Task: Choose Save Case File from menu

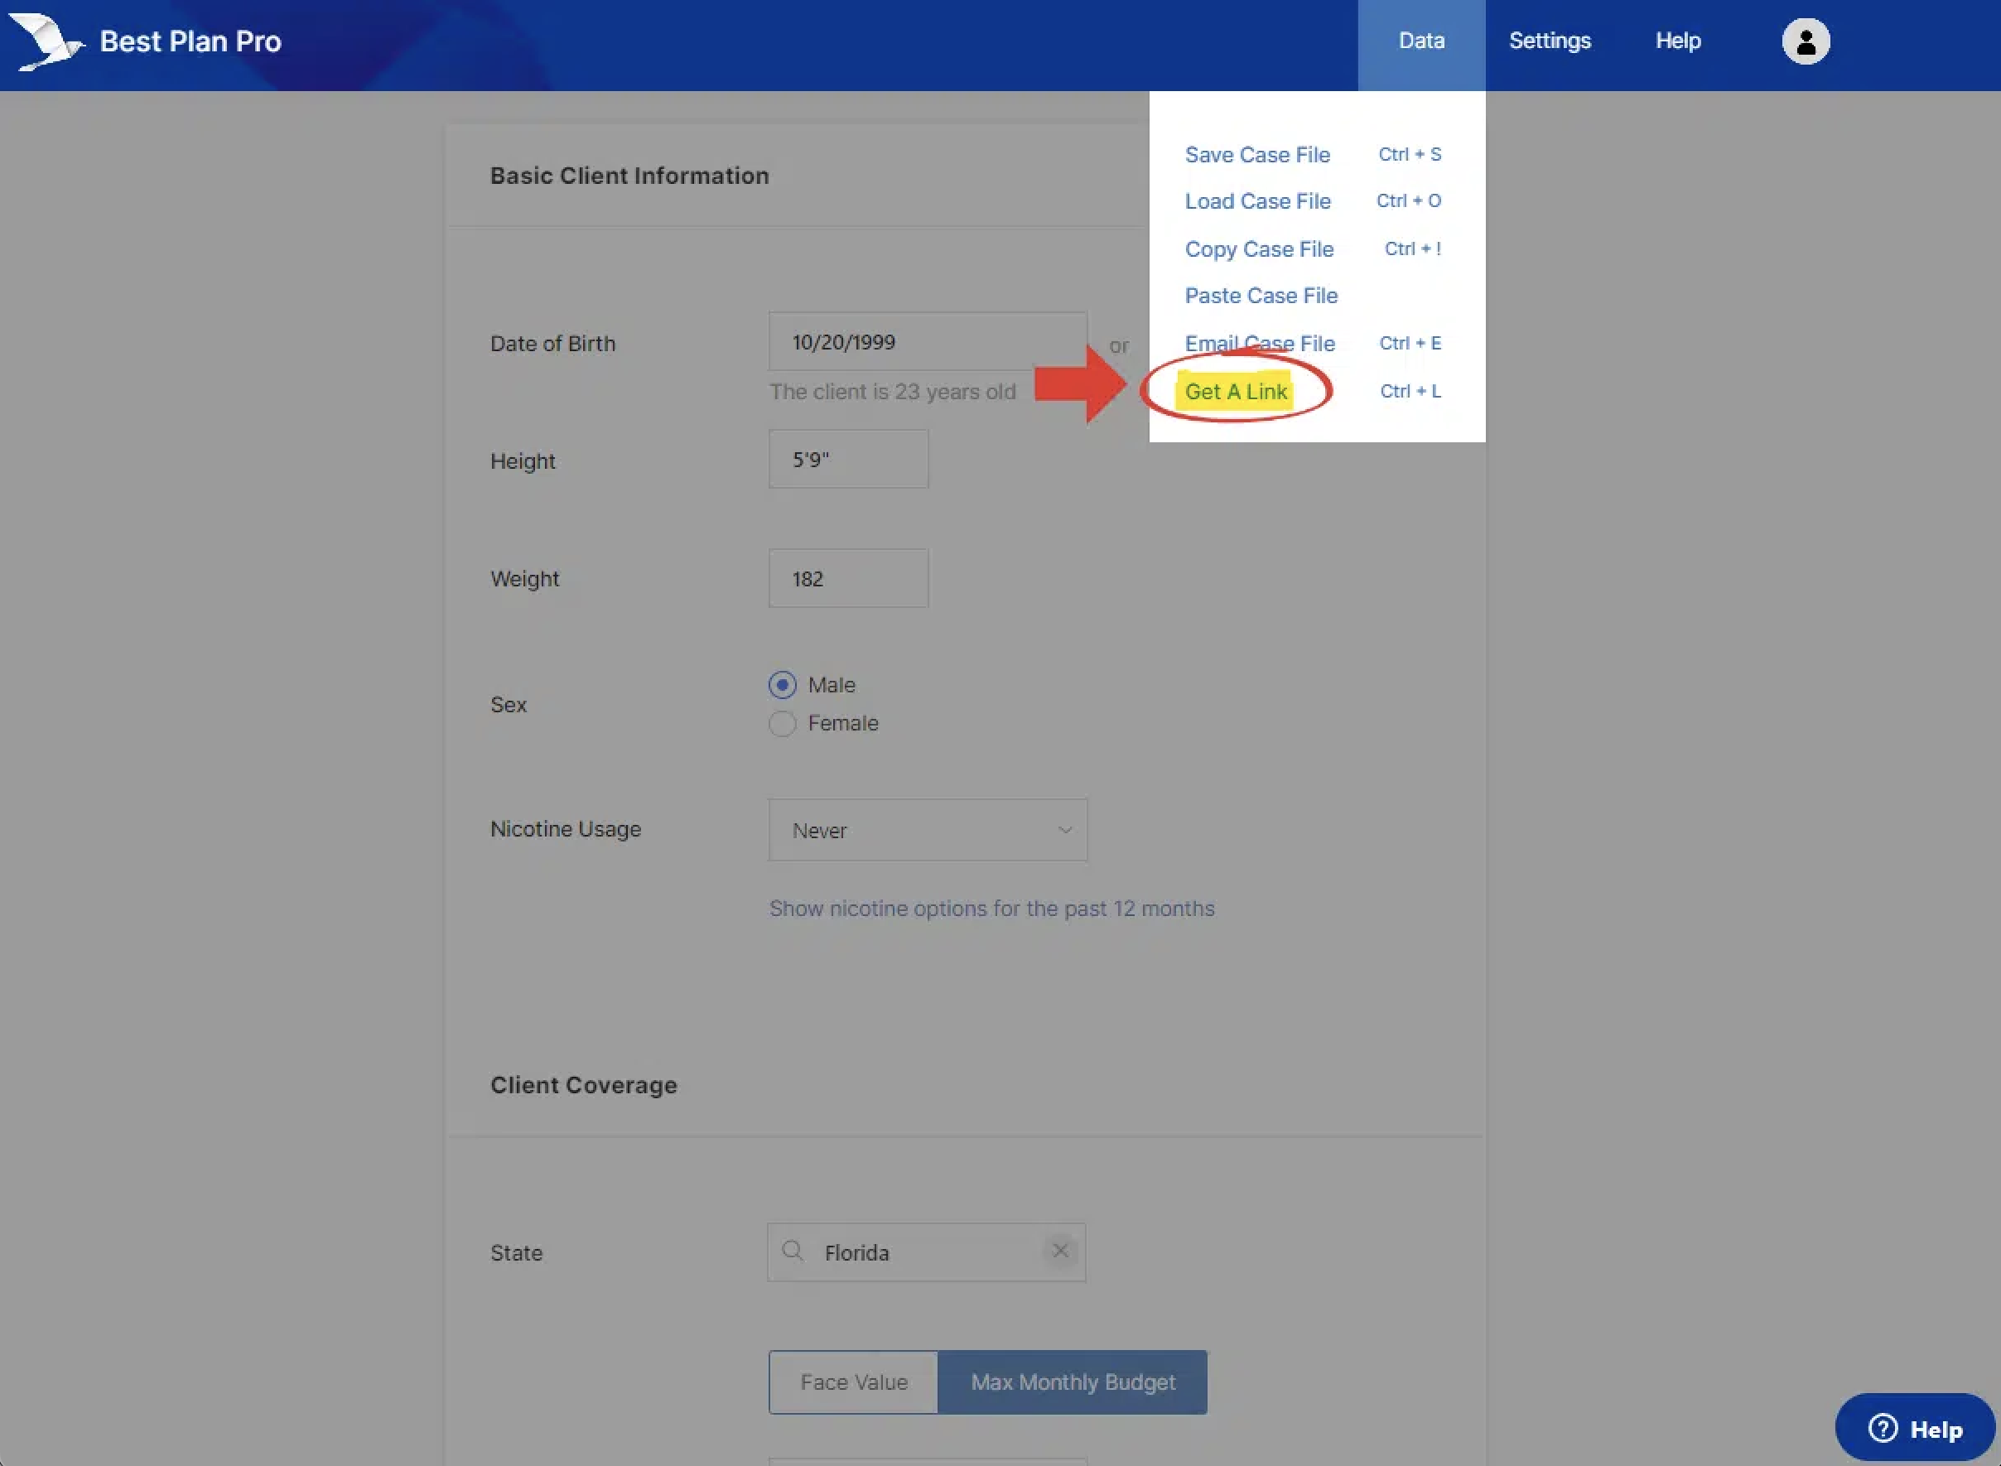Action: [x=1256, y=154]
